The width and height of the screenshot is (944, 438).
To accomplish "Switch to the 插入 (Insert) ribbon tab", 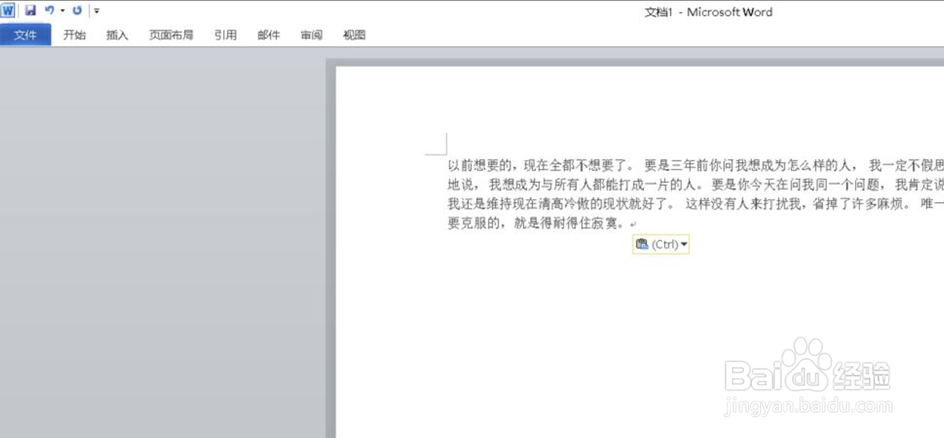I will point(117,35).
